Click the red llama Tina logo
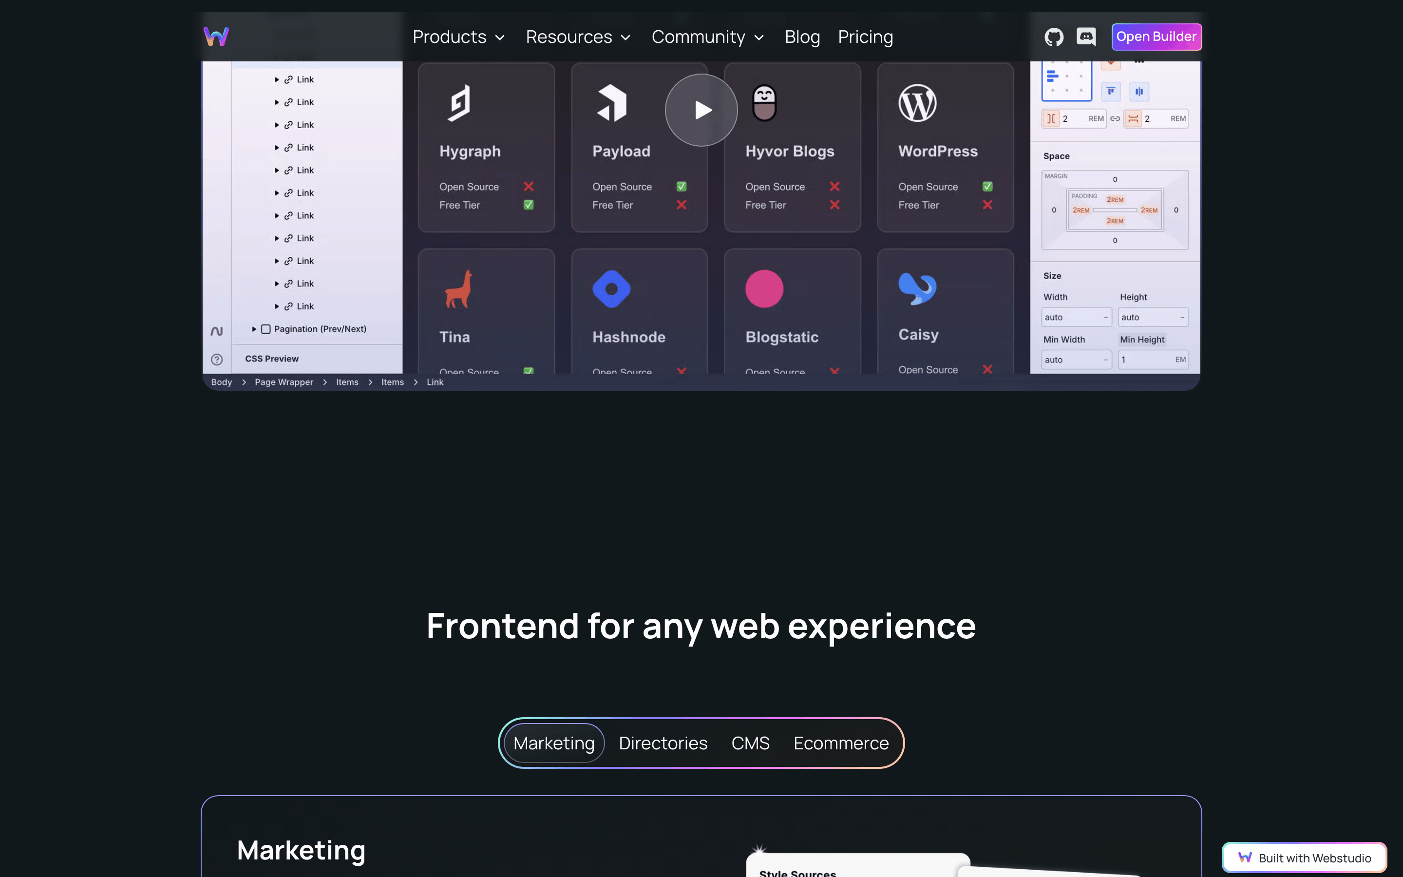Image resolution: width=1403 pixels, height=877 pixels. coord(458,289)
